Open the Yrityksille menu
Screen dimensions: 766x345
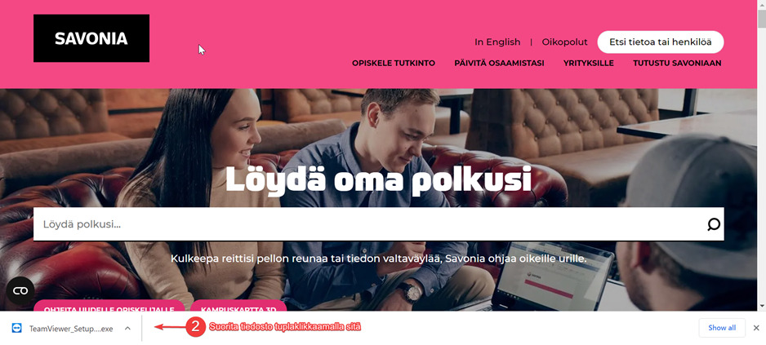[x=589, y=63]
